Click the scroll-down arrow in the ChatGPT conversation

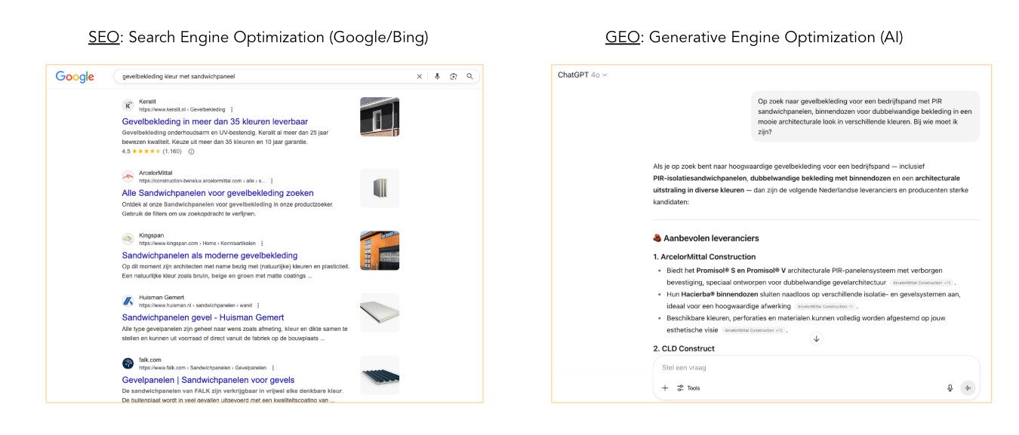click(816, 338)
